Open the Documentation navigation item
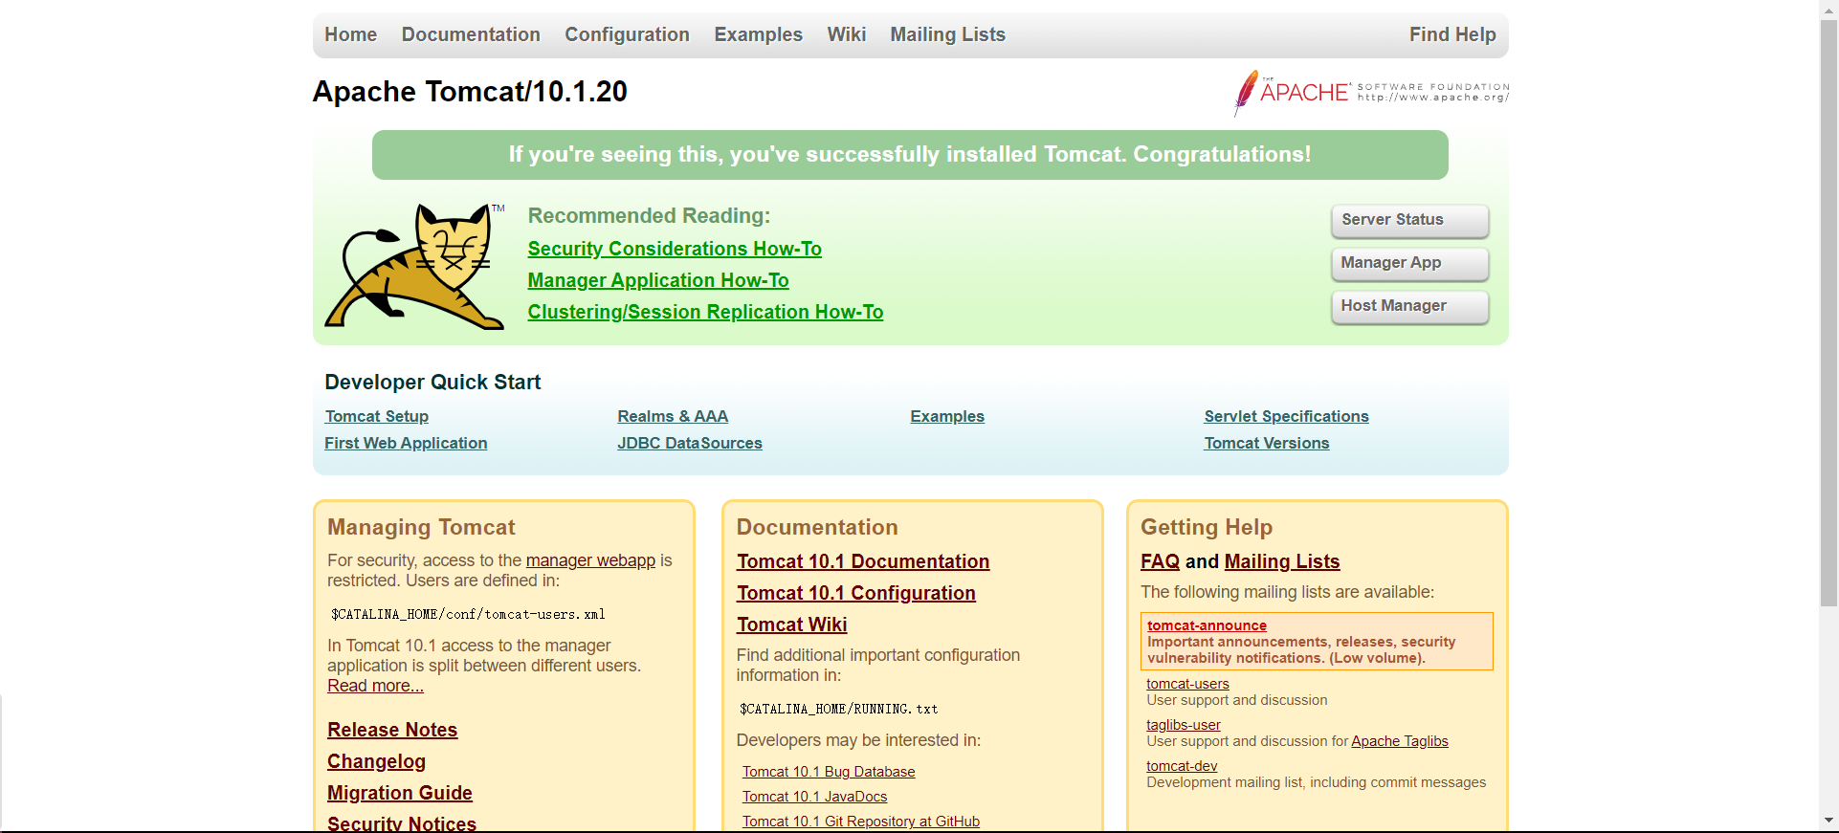The height and width of the screenshot is (833, 1839). click(x=471, y=34)
